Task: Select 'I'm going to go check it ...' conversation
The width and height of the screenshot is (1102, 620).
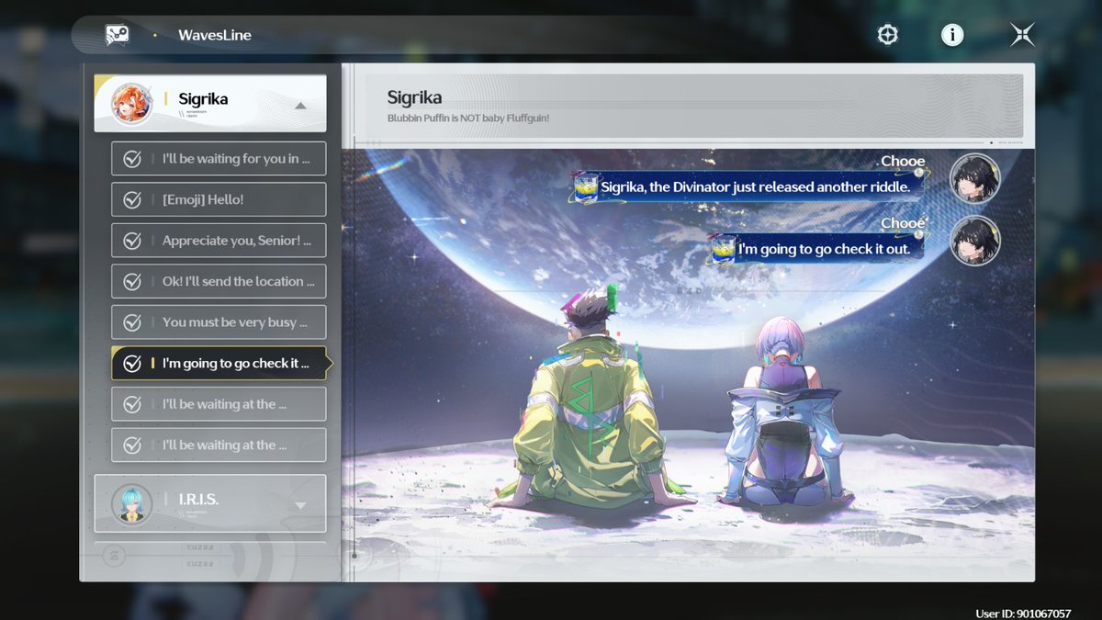Action: 220,363
